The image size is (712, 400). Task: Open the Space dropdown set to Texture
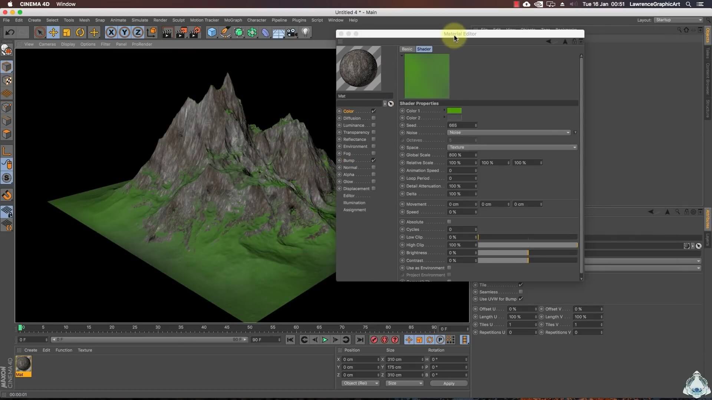[x=512, y=147]
